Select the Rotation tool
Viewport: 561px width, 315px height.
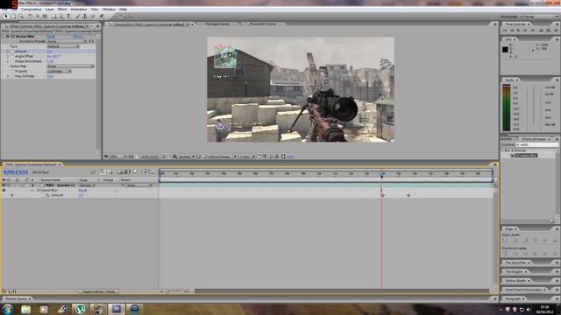pyautogui.click(x=30, y=16)
